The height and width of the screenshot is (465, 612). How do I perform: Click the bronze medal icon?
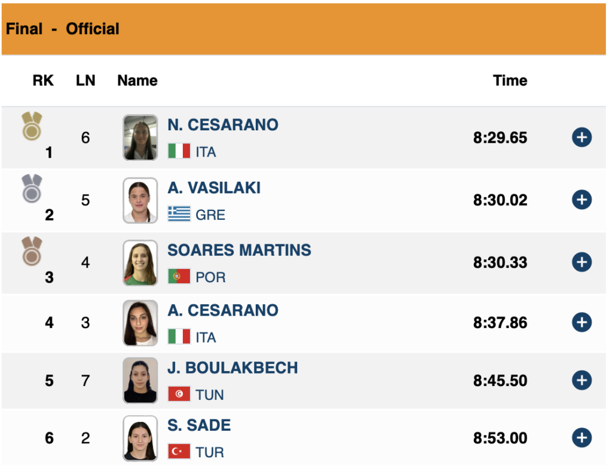coord(32,251)
